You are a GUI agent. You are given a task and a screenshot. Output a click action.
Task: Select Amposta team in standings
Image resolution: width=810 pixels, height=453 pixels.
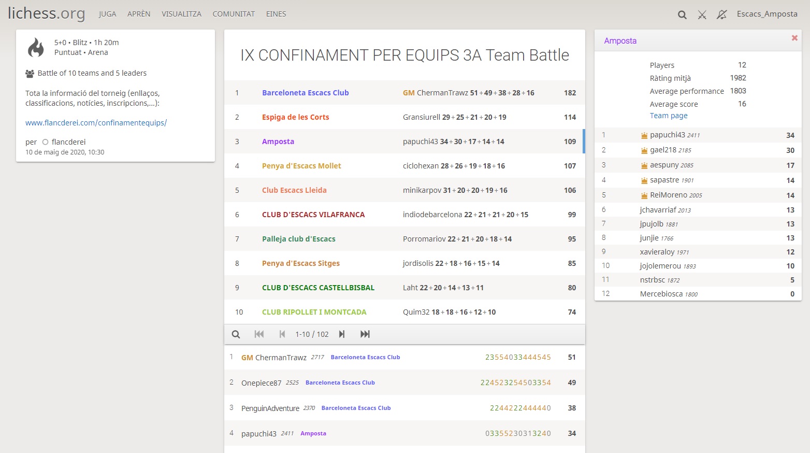click(x=404, y=141)
